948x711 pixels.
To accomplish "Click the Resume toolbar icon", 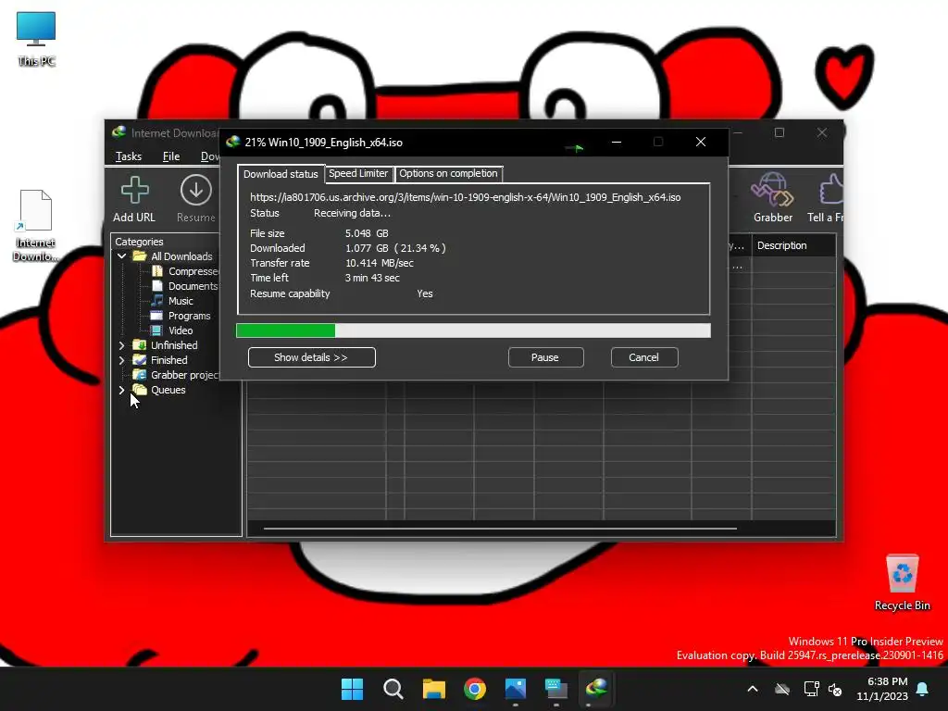I will point(196,191).
